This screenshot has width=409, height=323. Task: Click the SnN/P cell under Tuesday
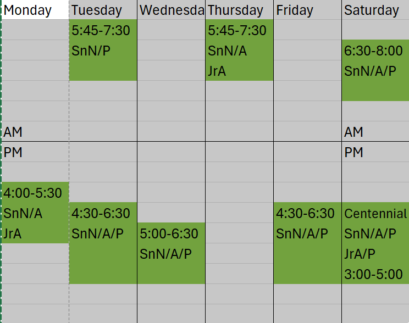[x=103, y=51]
